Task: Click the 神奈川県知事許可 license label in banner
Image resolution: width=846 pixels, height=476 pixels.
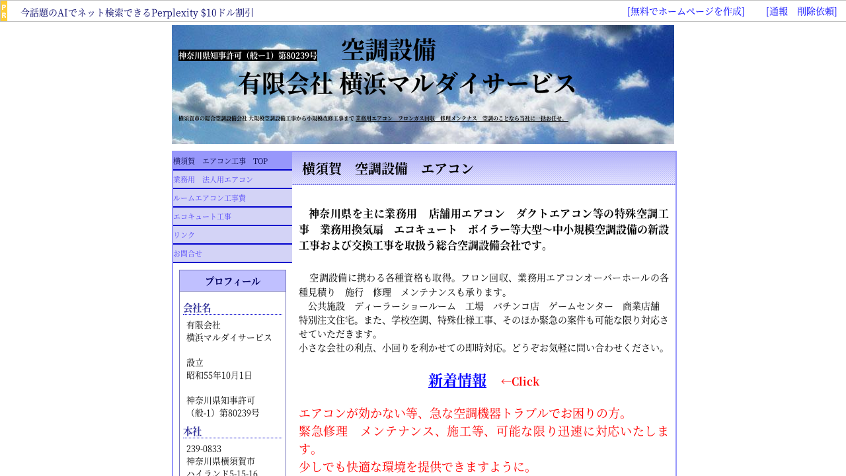Action: pyautogui.click(x=247, y=56)
